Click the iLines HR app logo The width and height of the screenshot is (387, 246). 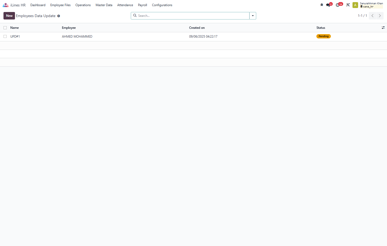(6, 5)
